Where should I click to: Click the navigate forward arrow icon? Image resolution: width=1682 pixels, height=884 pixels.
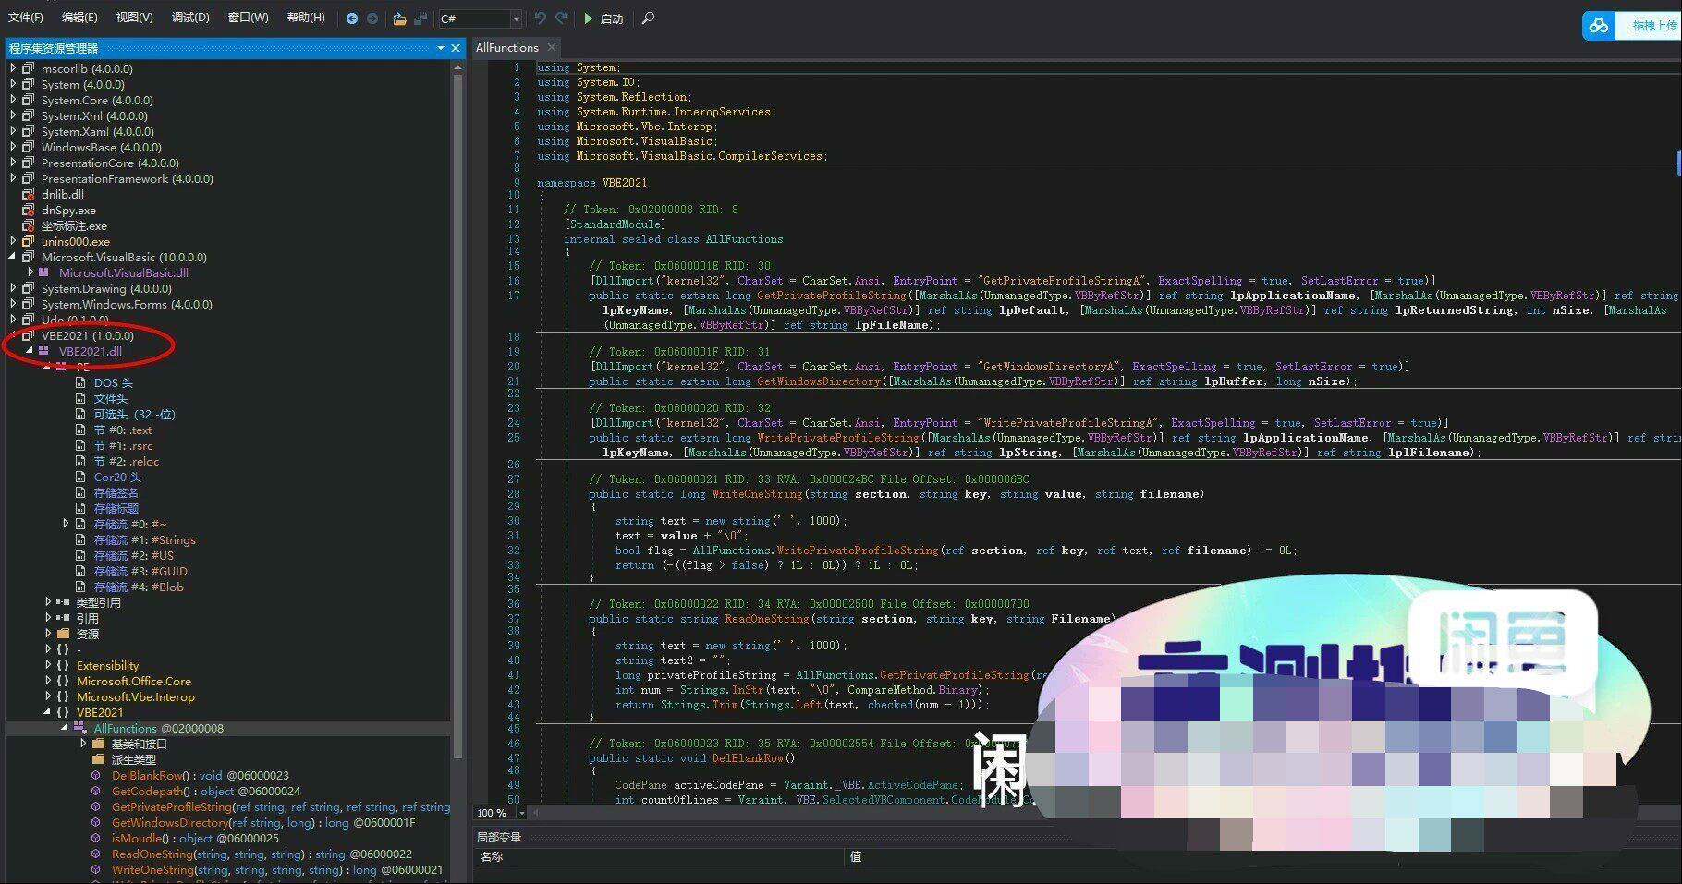click(x=372, y=18)
